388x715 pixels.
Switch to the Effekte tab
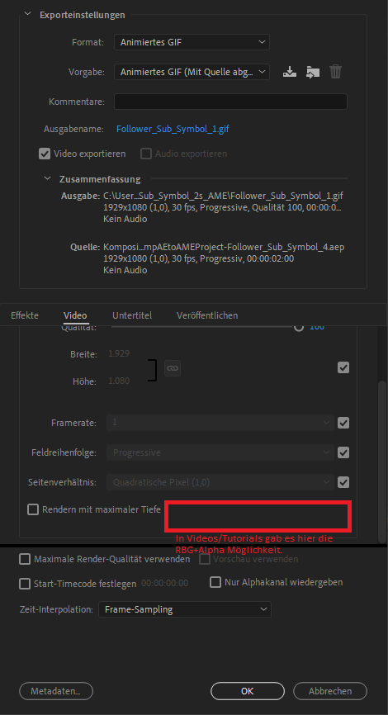click(x=25, y=315)
